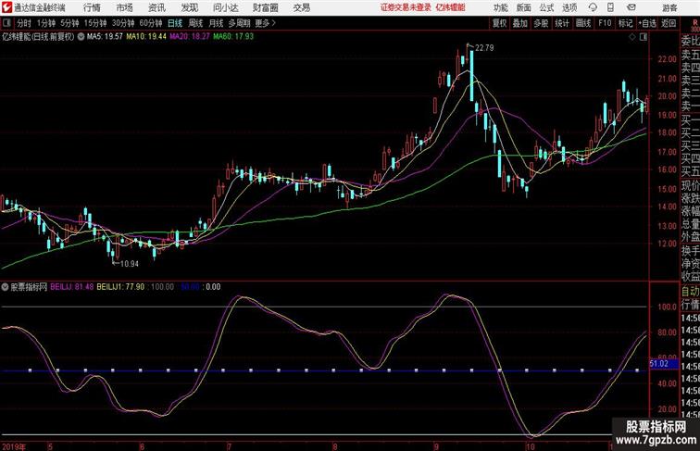The image size is (700, 451).
Task: Switch to 1分钟 chart period
Action: tap(46, 23)
